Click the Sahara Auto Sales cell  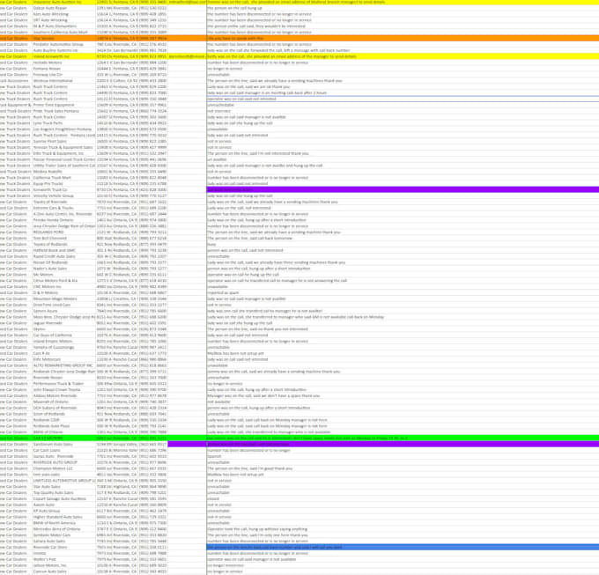pos(63,542)
